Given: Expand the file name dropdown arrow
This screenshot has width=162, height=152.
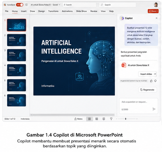Looking at the screenshot, I should (59, 5).
